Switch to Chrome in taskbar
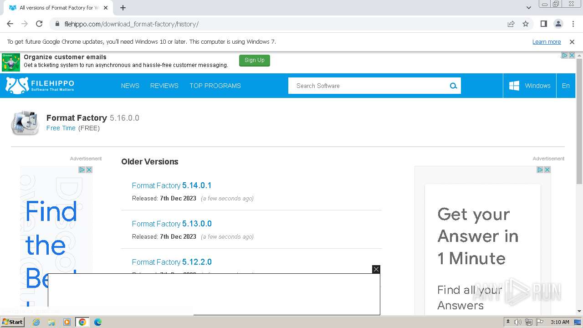 pos(82,322)
